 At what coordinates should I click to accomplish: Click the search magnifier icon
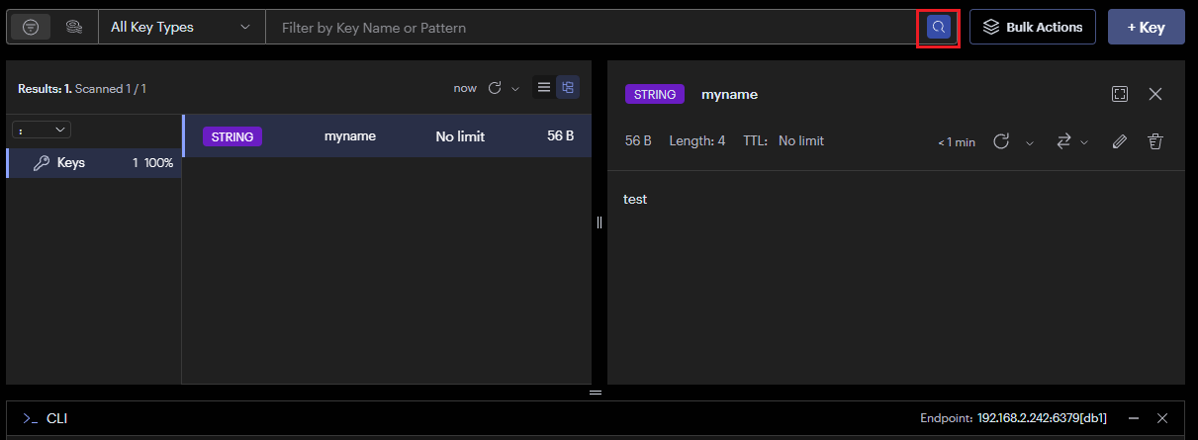tap(938, 28)
